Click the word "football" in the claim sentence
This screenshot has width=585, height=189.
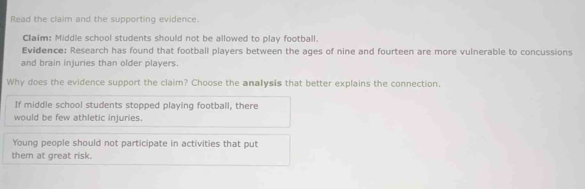point(300,39)
